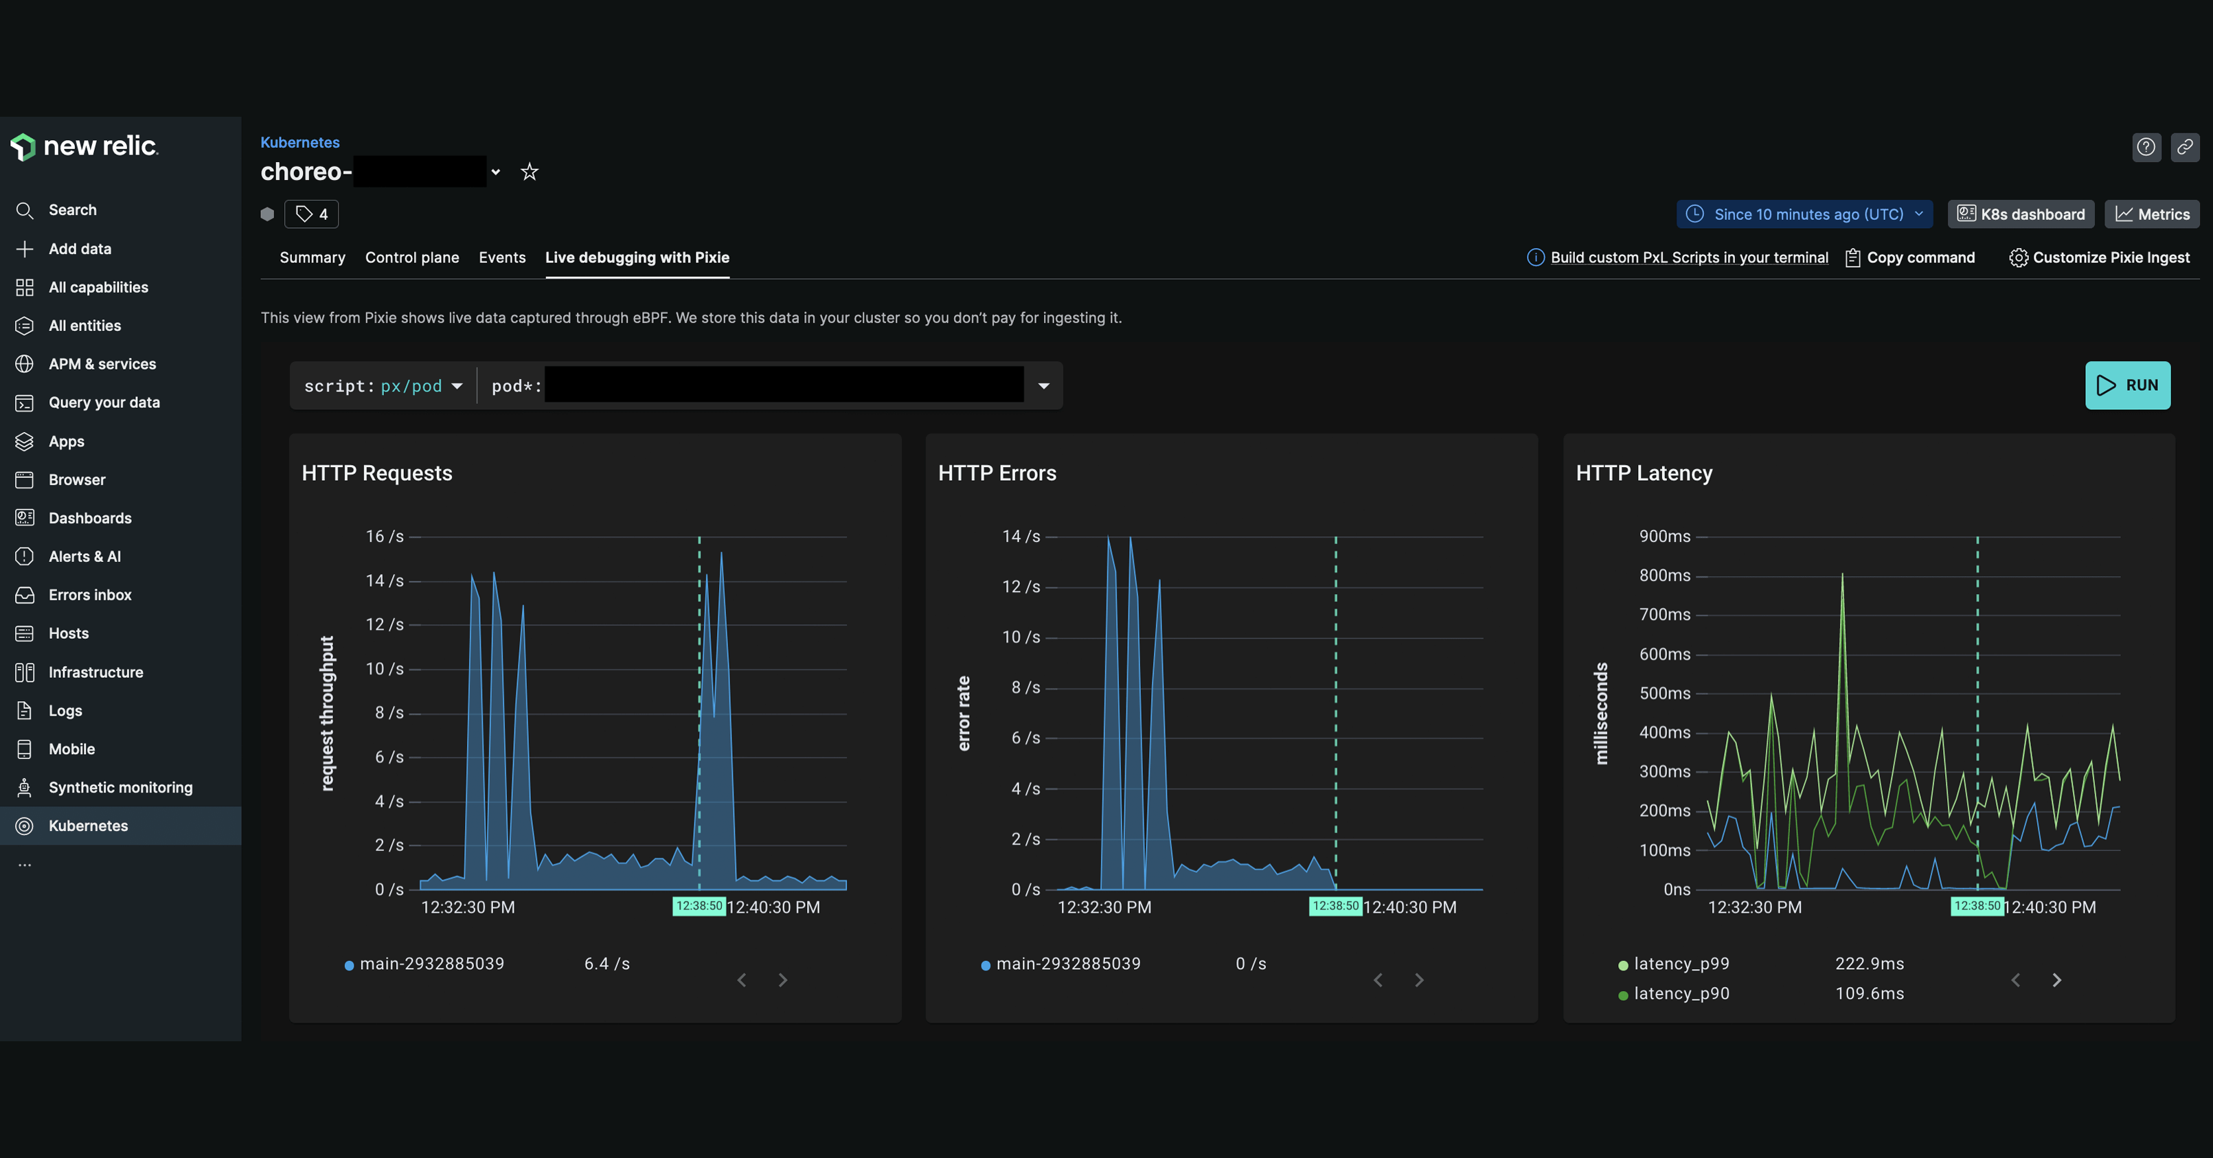Click the HTTP Latency chart title
This screenshot has height=1158, width=2213.
click(x=1644, y=473)
